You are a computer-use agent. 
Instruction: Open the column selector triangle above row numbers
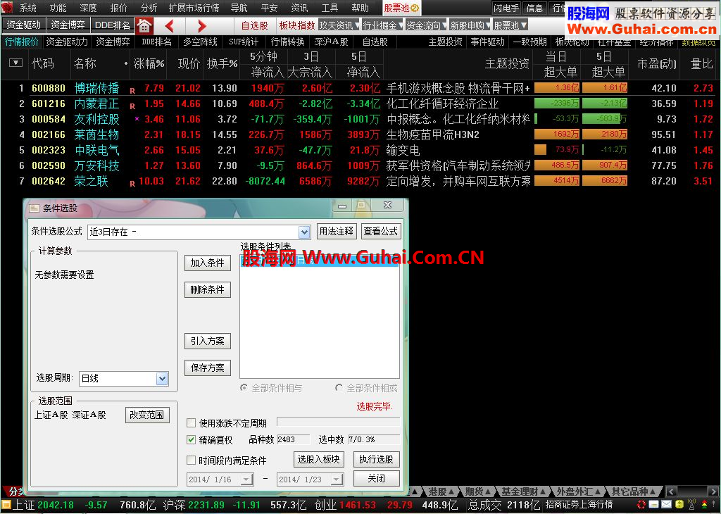pos(15,63)
